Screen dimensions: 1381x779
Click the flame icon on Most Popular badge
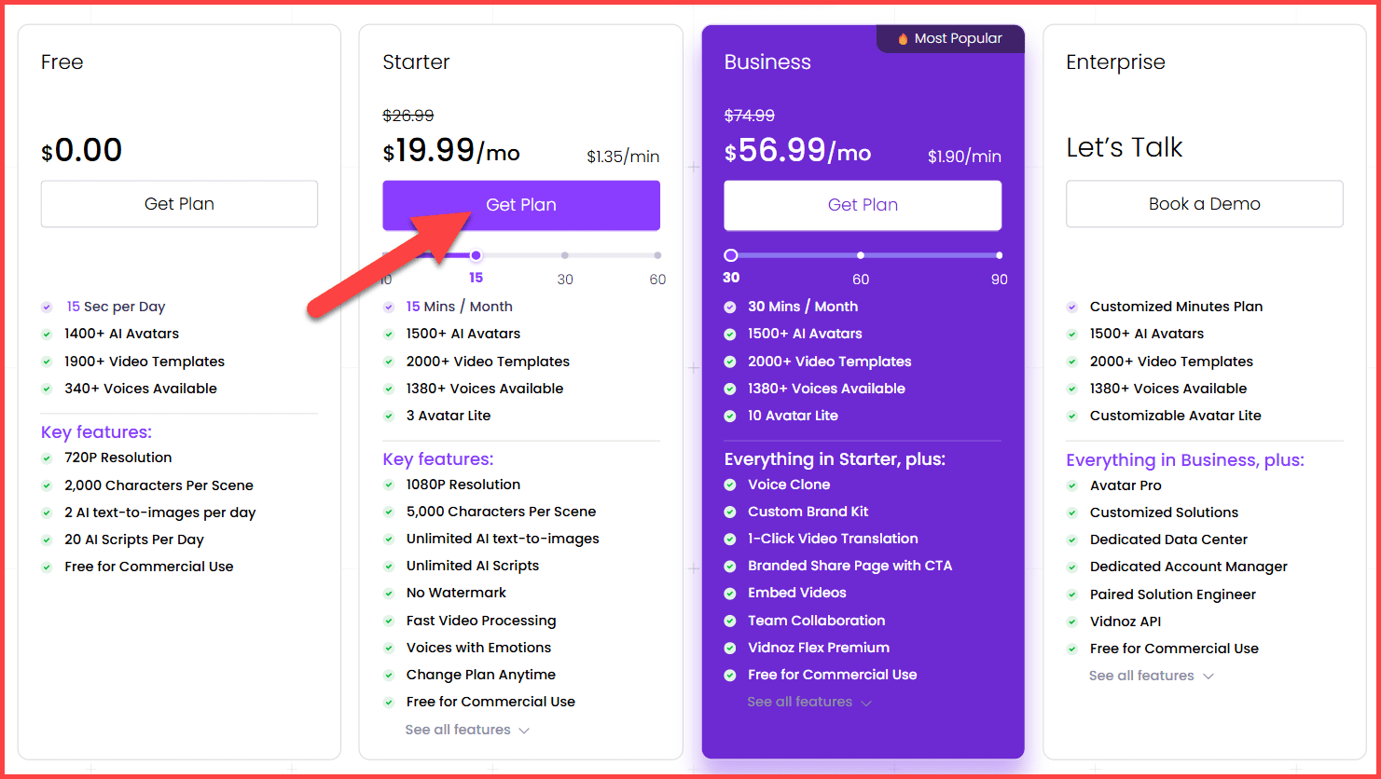(903, 39)
